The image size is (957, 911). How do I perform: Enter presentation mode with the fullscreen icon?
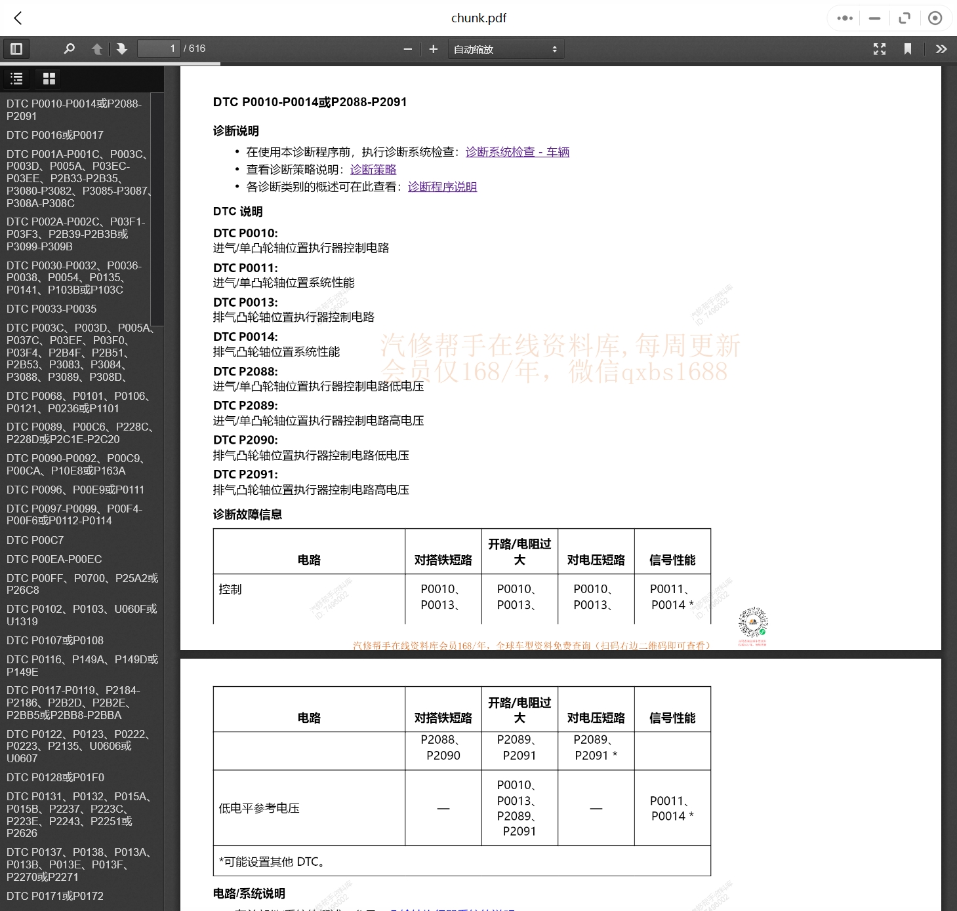point(879,48)
